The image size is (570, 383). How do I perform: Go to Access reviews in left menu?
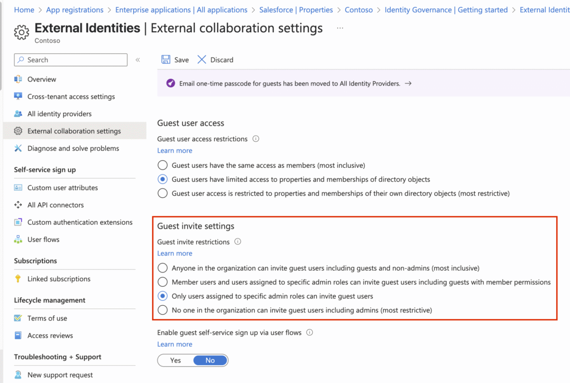pos(50,336)
